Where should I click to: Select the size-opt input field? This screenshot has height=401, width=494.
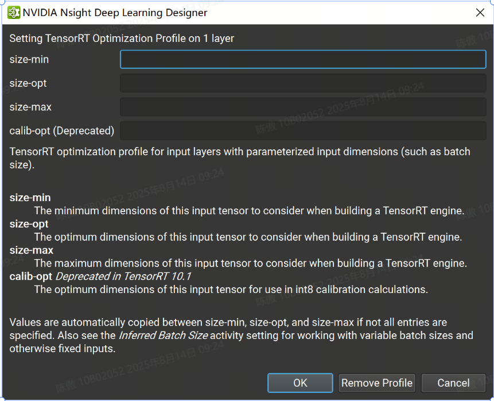coord(303,83)
